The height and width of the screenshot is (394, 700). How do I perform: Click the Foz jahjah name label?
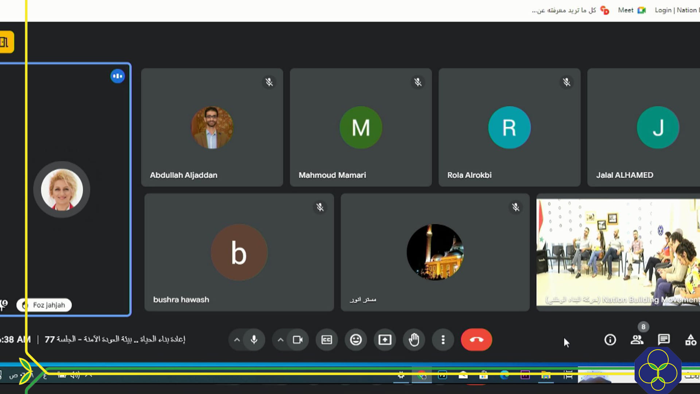(x=48, y=305)
